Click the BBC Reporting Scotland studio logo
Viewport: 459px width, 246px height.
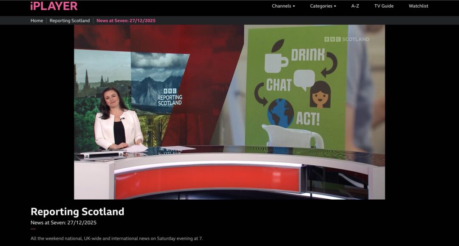170,97
